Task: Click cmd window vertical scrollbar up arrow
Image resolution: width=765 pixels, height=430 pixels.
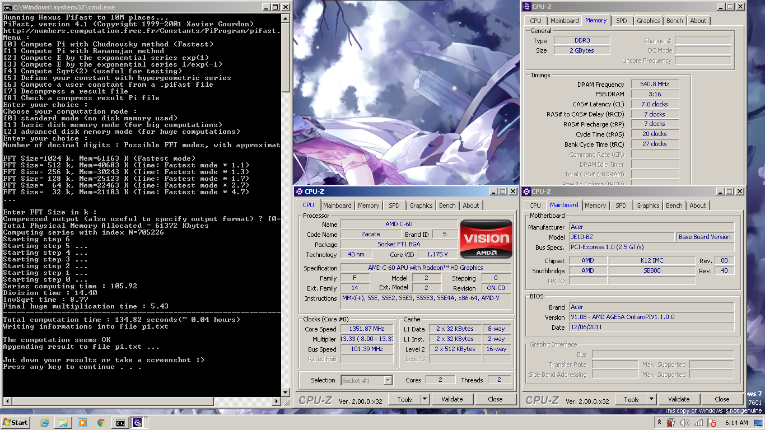Action: click(285, 18)
